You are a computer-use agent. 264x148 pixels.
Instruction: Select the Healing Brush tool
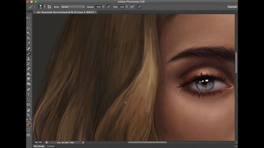[28, 49]
